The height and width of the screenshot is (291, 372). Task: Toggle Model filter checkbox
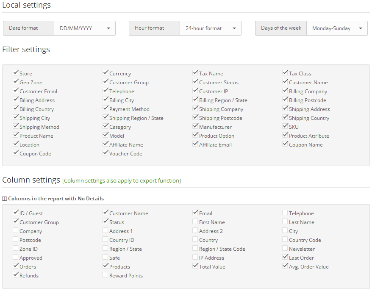point(105,135)
